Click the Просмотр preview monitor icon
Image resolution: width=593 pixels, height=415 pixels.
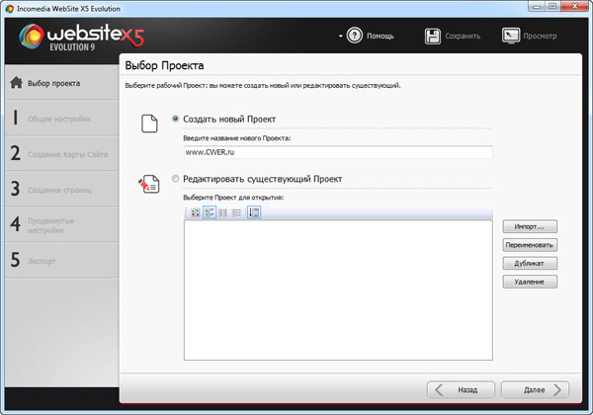click(x=511, y=37)
